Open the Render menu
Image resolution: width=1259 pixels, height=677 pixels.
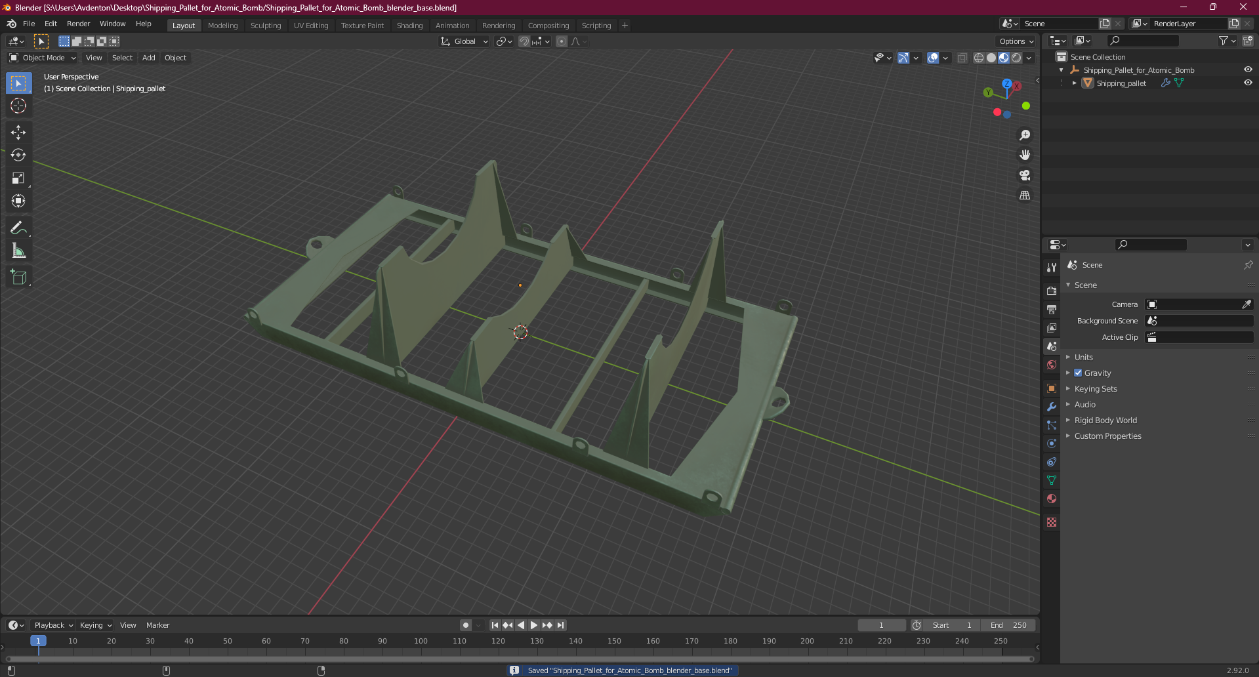(78, 24)
